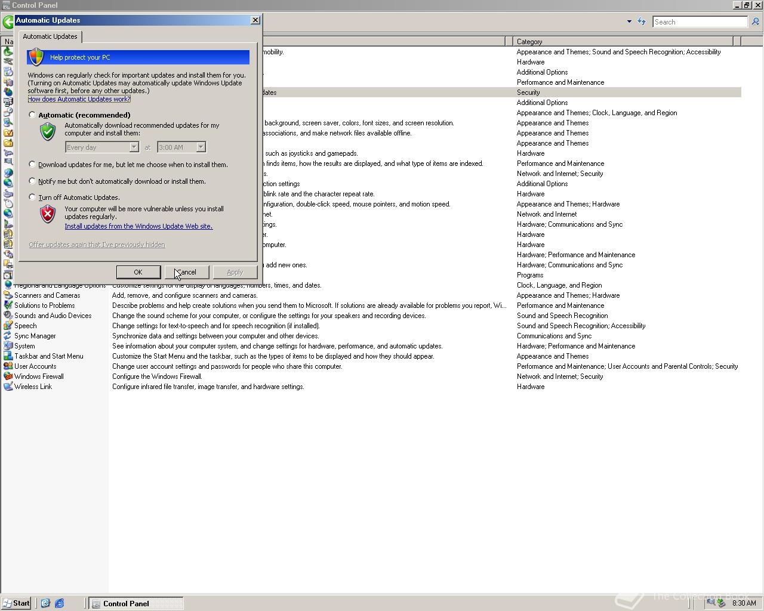Click 'Configure infrared file transfer' description
The height and width of the screenshot is (611, 764).
point(208,387)
